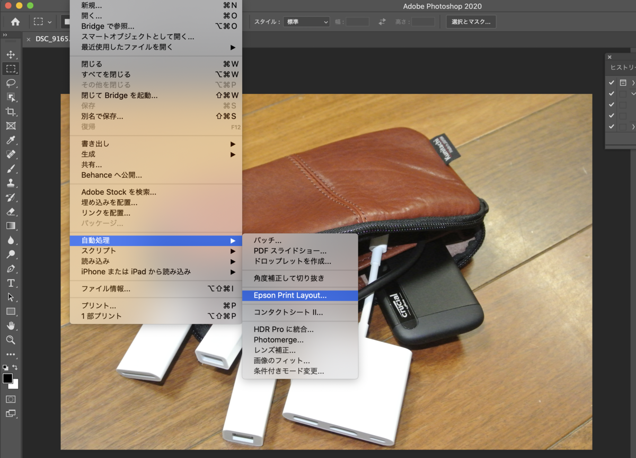This screenshot has width=636, height=458.
Task: Toggle the checkmark in the last action row
Action: point(612,127)
